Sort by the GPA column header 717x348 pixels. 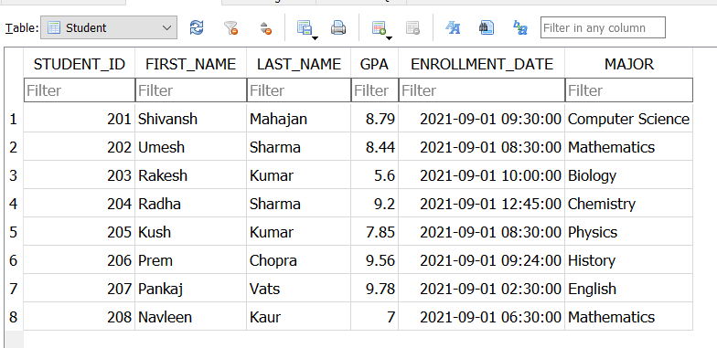click(375, 64)
